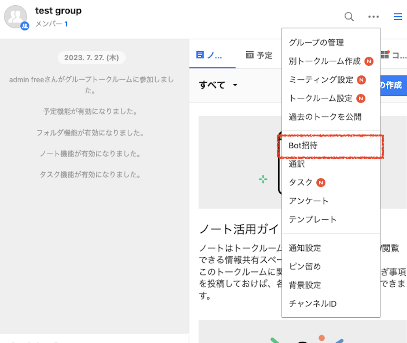407x343 pixels.
Task: Click the 2023.7.27 date chip
Action: [x=91, y=58]
